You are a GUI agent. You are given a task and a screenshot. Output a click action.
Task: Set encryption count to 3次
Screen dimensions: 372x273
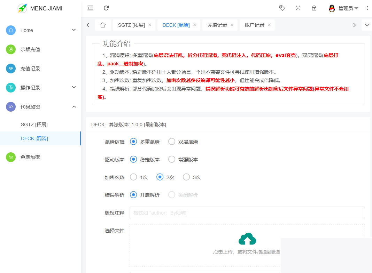(186, 177)
